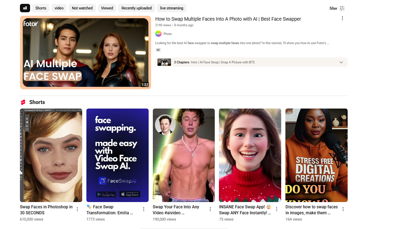This screenshot has height=229, width=405.
Task: Select the Shorts filter chip
Action: coord(41,8)
